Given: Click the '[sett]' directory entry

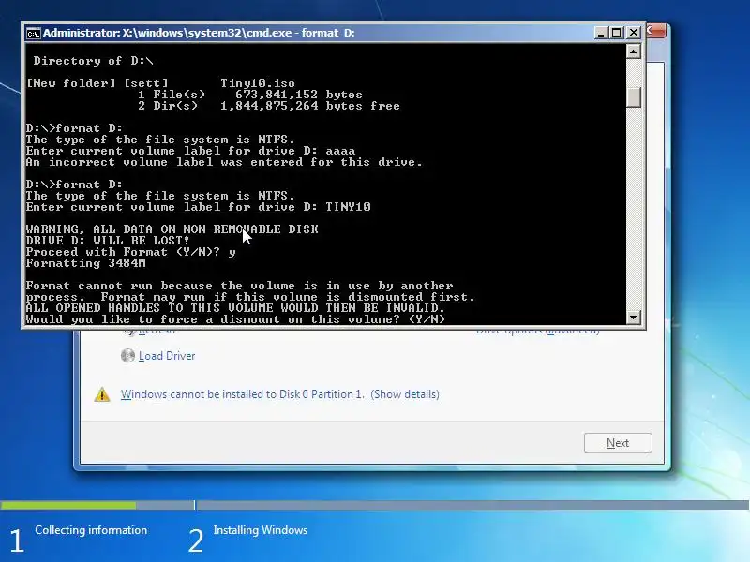Looking at the screenshot, I should click(146, 83).
